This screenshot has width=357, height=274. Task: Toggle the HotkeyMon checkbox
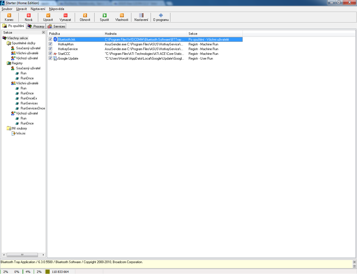coord(50,44)
